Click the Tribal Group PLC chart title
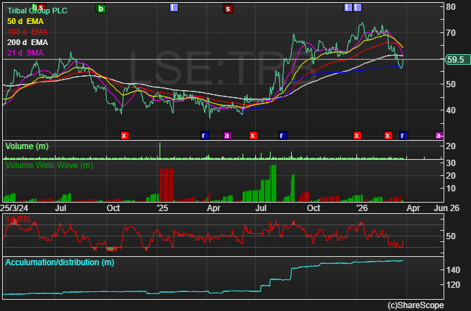 click(x=35, y=11)
